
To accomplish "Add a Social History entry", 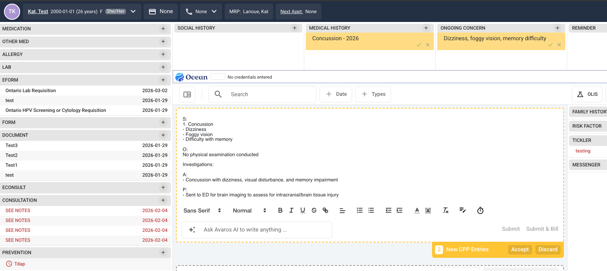I will 295,28.
